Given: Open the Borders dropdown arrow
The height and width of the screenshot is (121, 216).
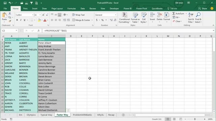Looking at the screenshot, I should 35,20.
